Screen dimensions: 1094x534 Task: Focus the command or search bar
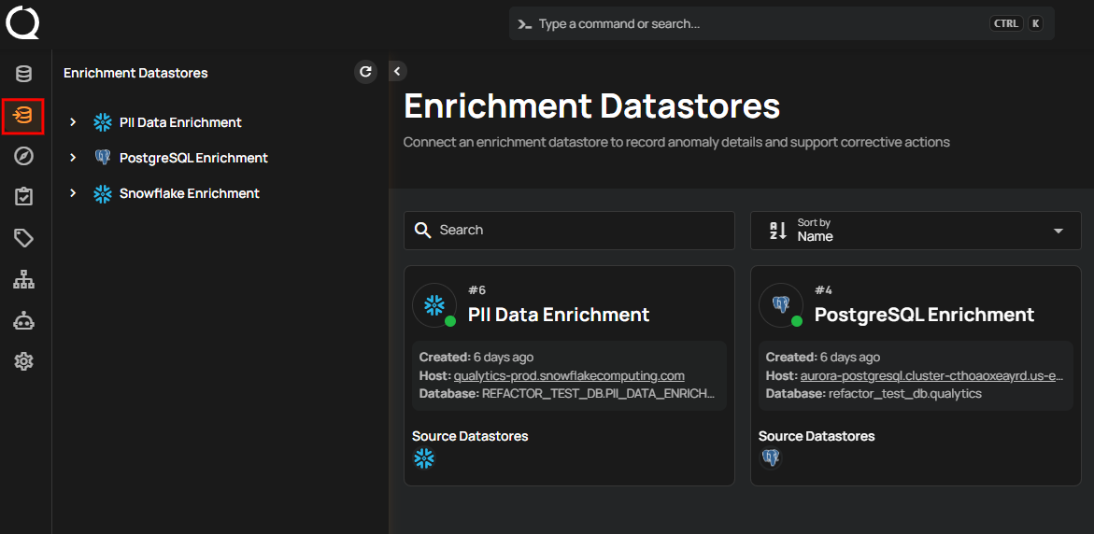pos(781,23)
